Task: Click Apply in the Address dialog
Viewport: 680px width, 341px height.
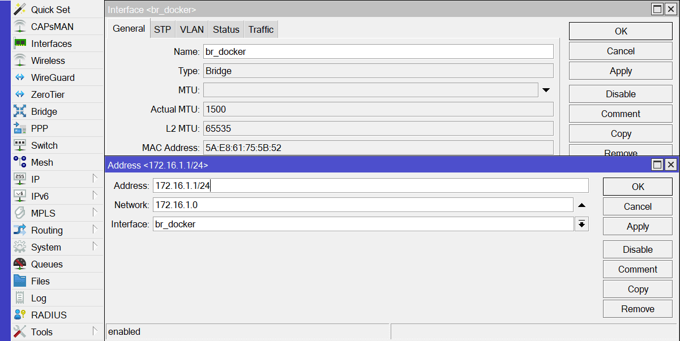Action: pyautogui.click(x=638, y=226)
